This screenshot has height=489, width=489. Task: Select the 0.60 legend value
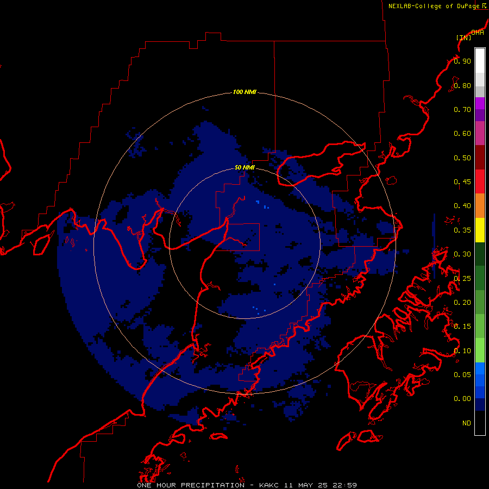462,134
